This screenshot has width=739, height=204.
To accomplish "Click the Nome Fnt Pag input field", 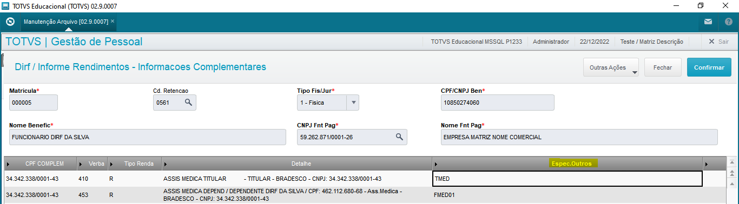I will click(x=579, y=137).
